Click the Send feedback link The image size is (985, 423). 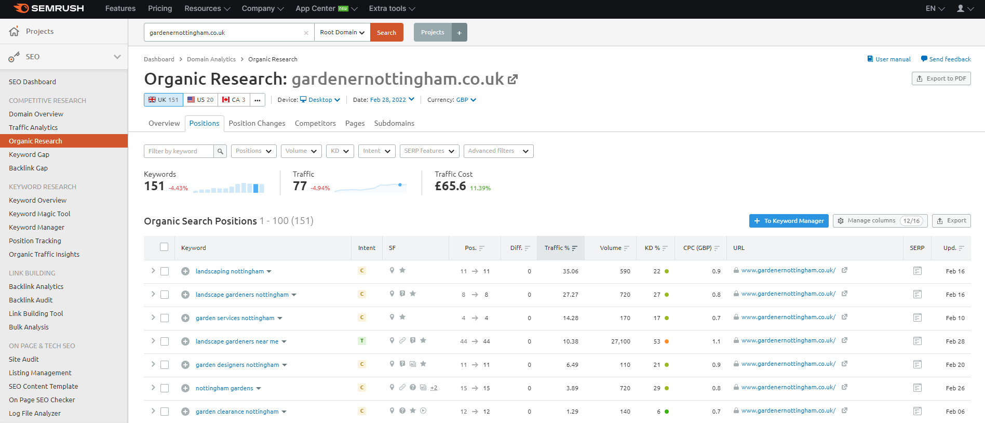point(946,59)
